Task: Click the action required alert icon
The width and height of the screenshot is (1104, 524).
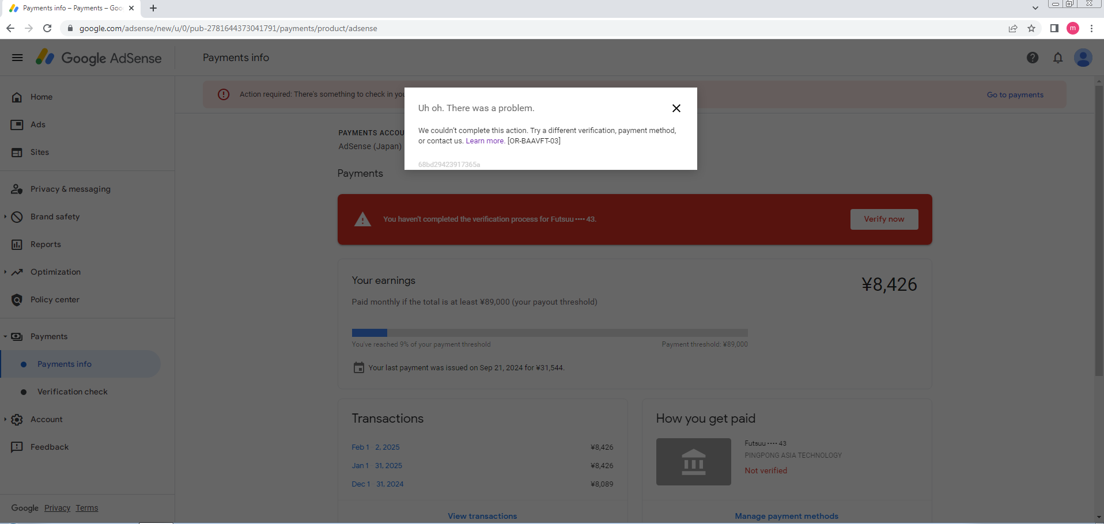Action: (x=224, y=94)
